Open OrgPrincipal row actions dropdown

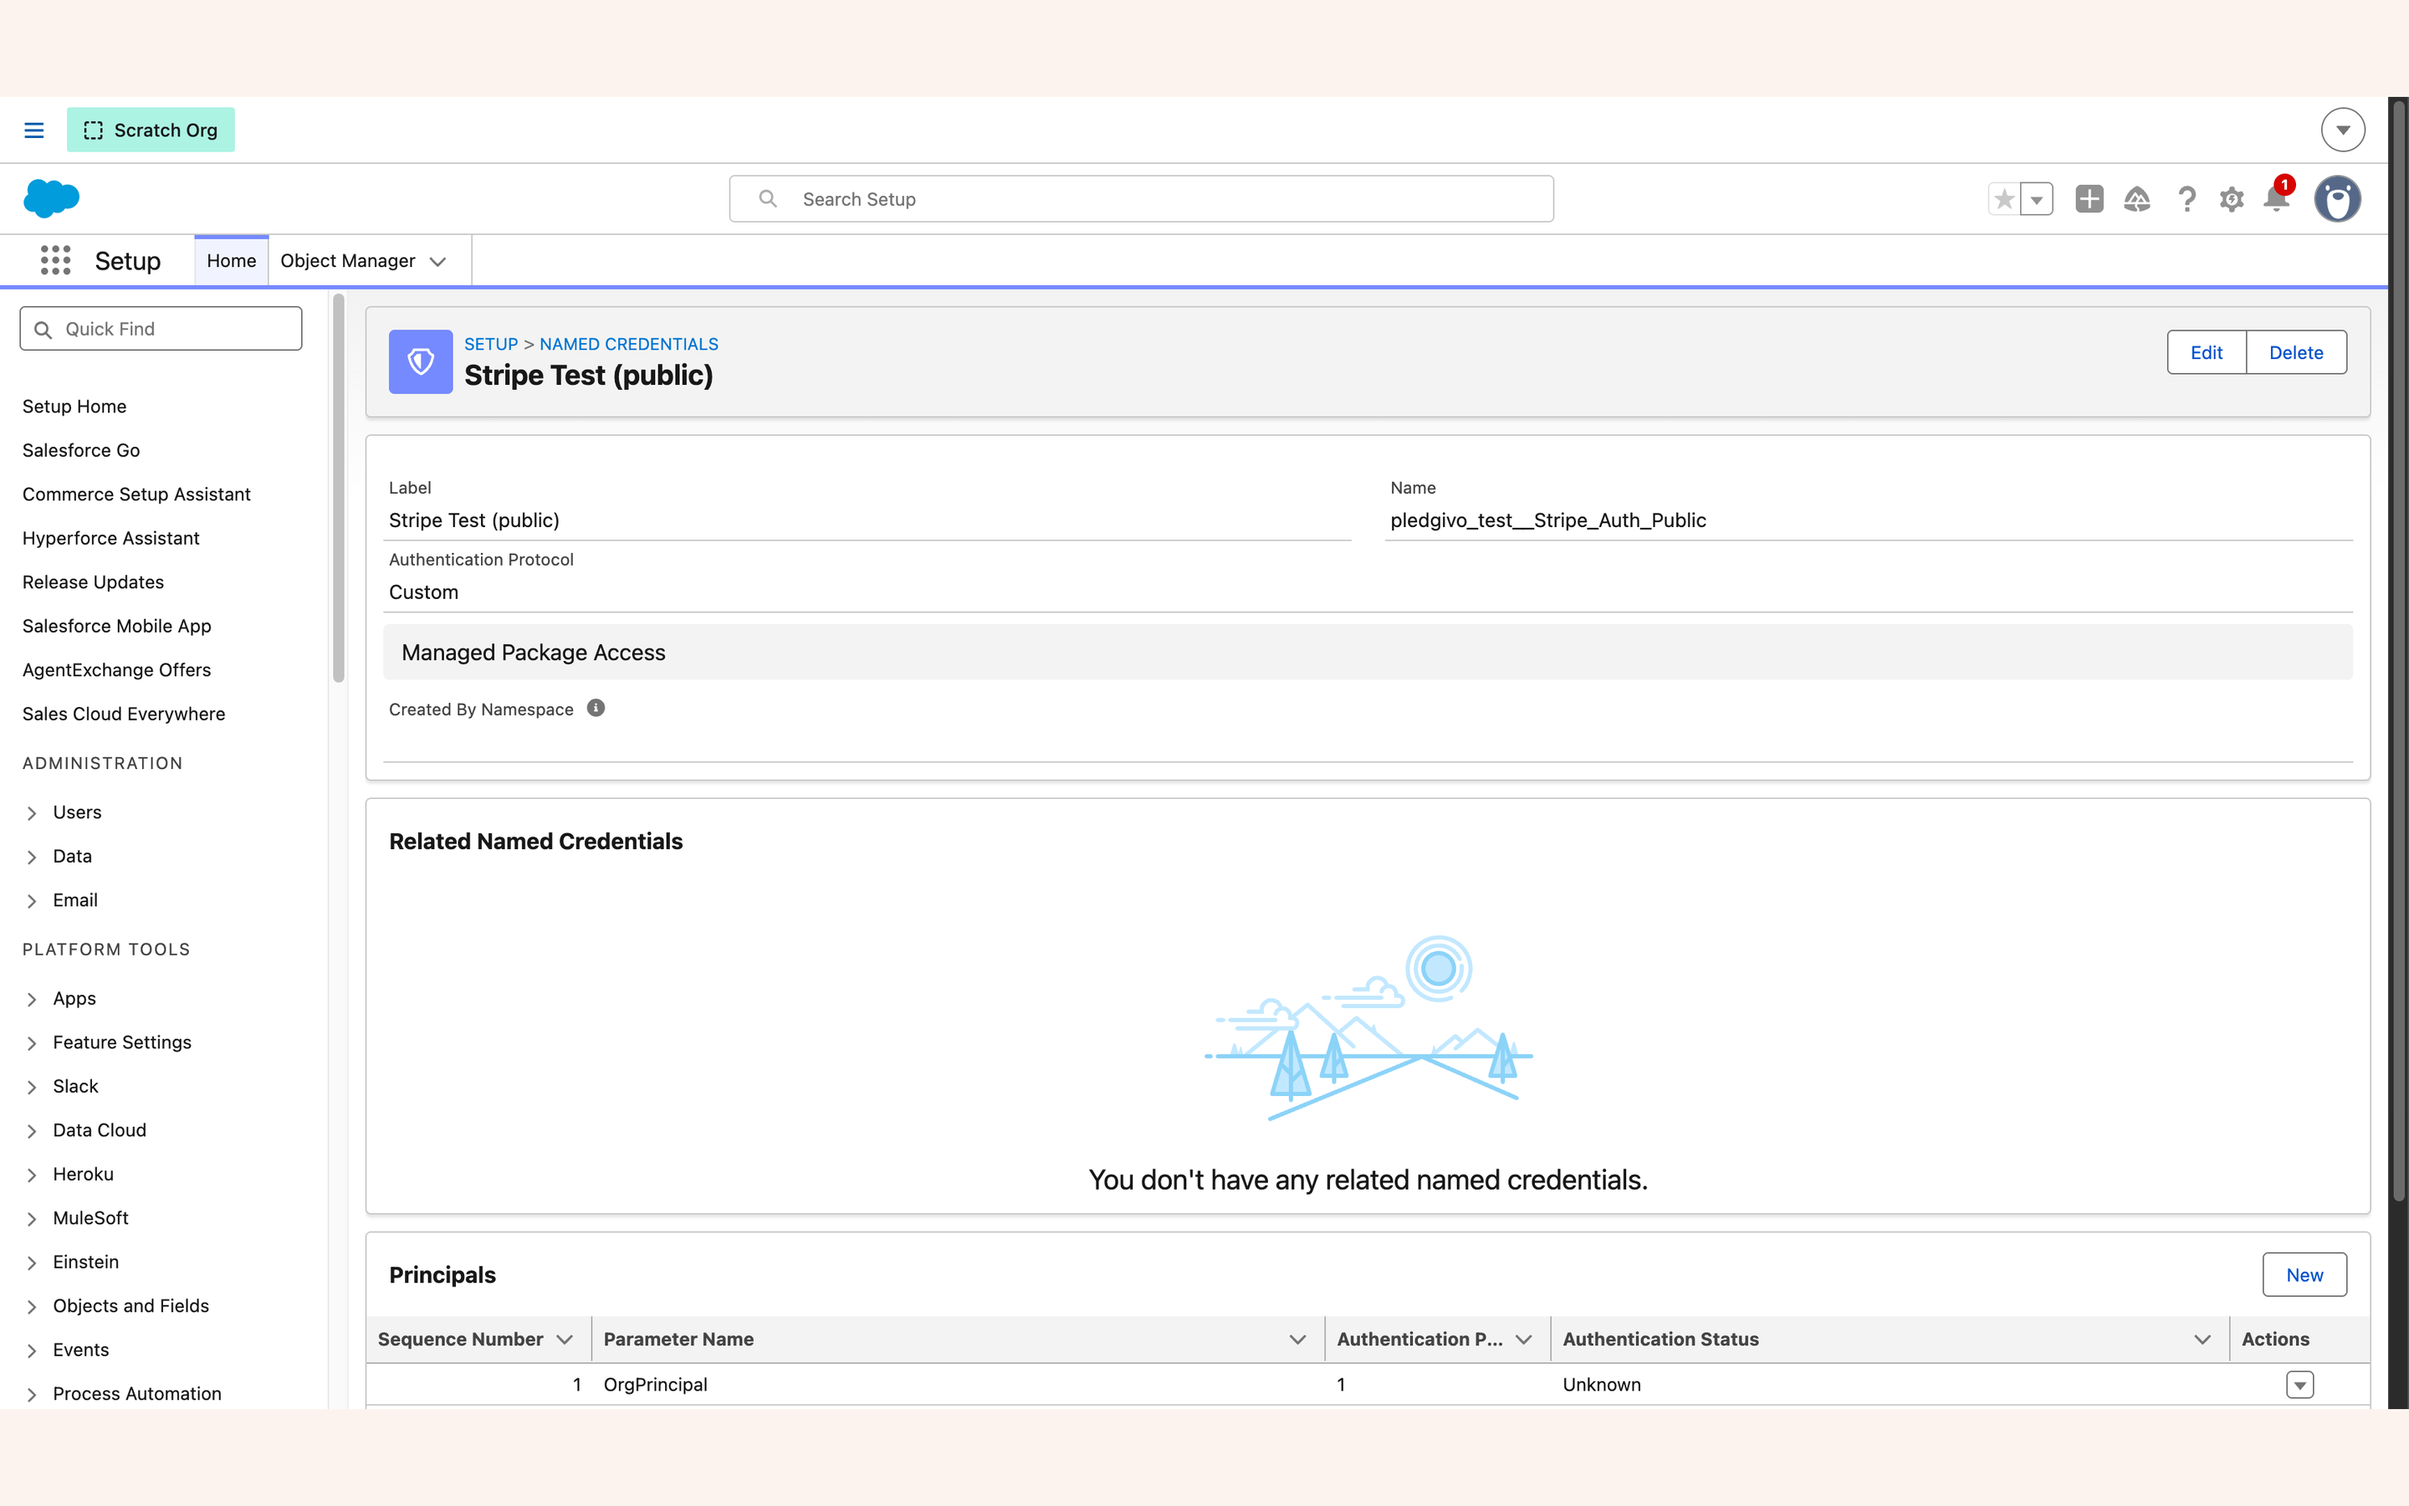(2299, 1385)
